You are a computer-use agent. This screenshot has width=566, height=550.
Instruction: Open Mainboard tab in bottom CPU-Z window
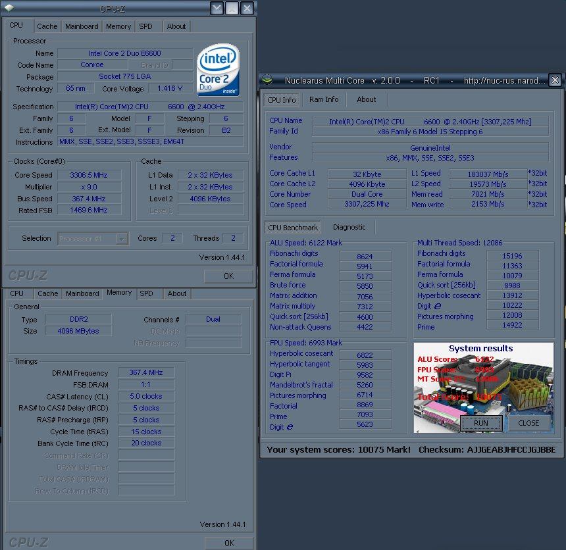(82, 293)
